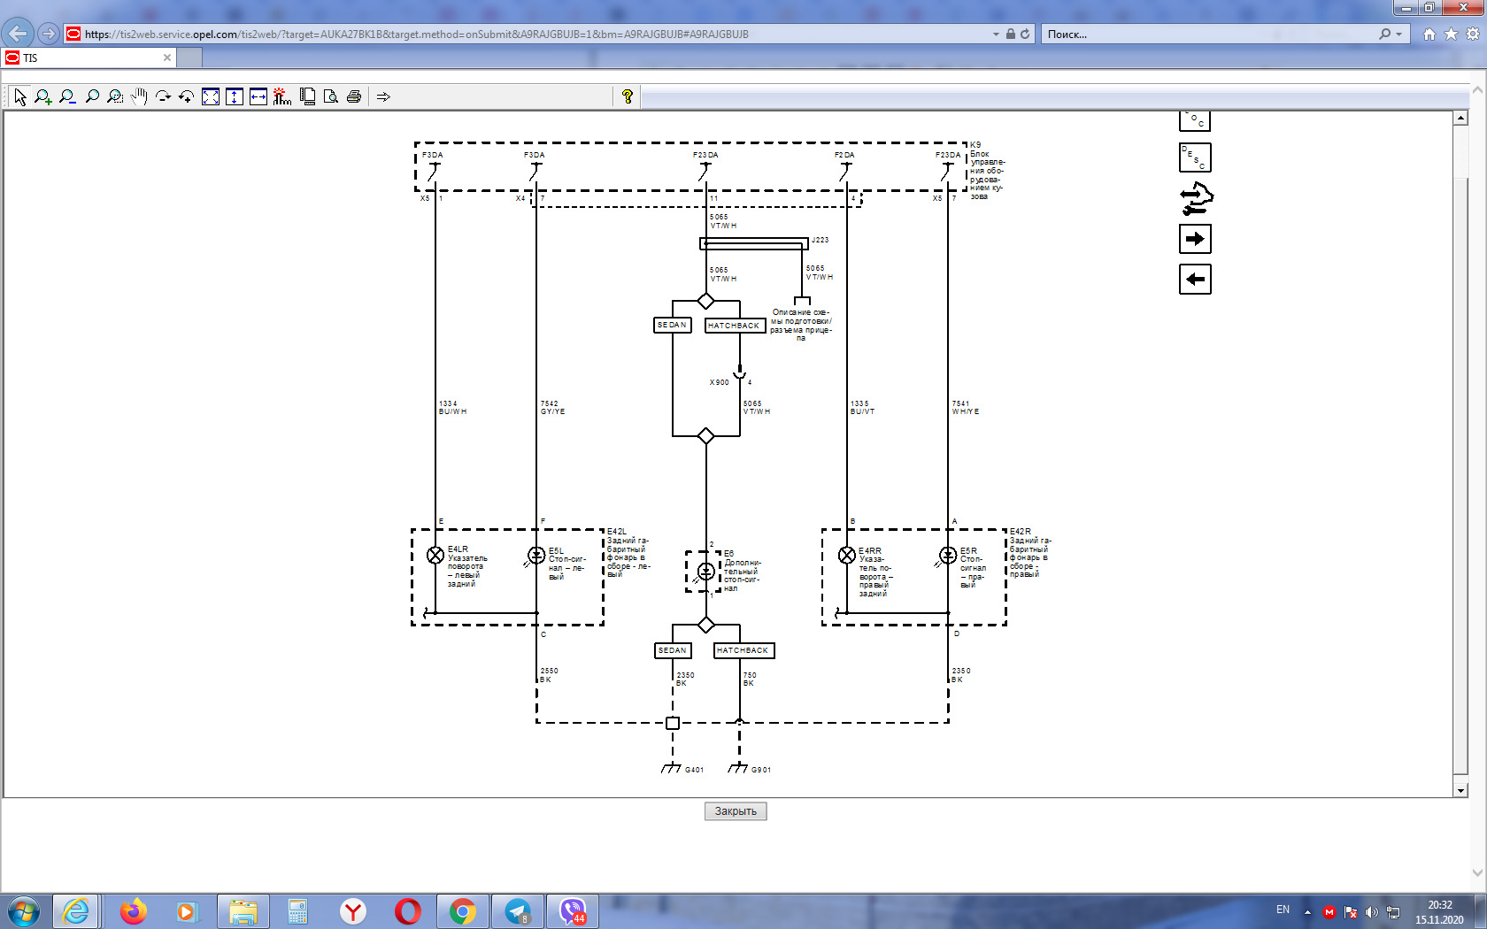Viewport: 1487px width, 929px height.
Task: Click the page scrollbar down chevron
Action: coord(1477,872)
